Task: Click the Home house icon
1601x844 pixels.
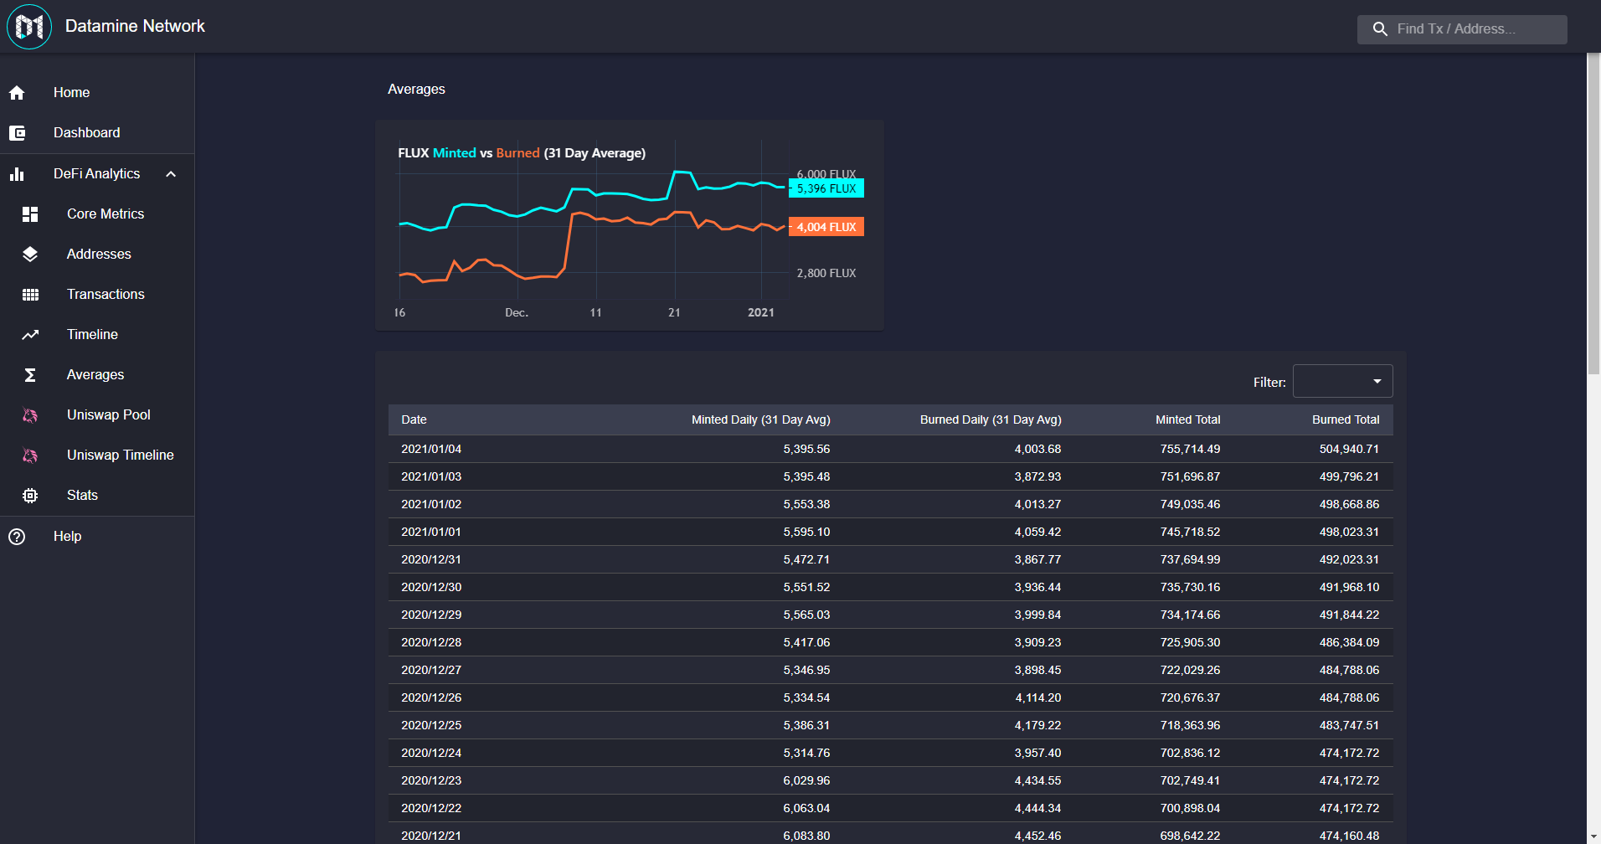Action: (17, 93)
